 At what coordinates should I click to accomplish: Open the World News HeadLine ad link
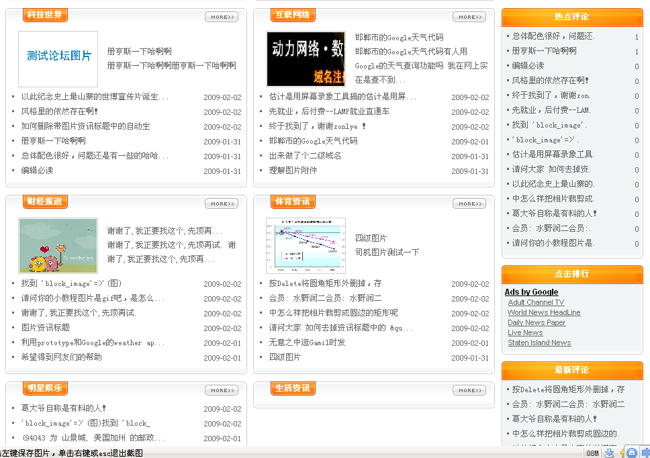tap(543, 312)
